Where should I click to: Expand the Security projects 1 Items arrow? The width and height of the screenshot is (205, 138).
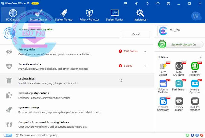(x=145, y=66)
